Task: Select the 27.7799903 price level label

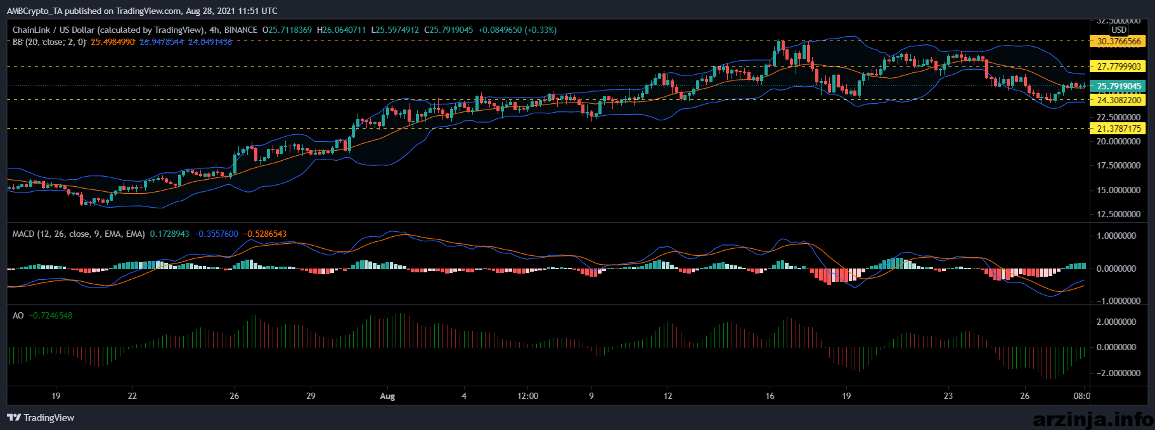Action: pos(1119,66)
